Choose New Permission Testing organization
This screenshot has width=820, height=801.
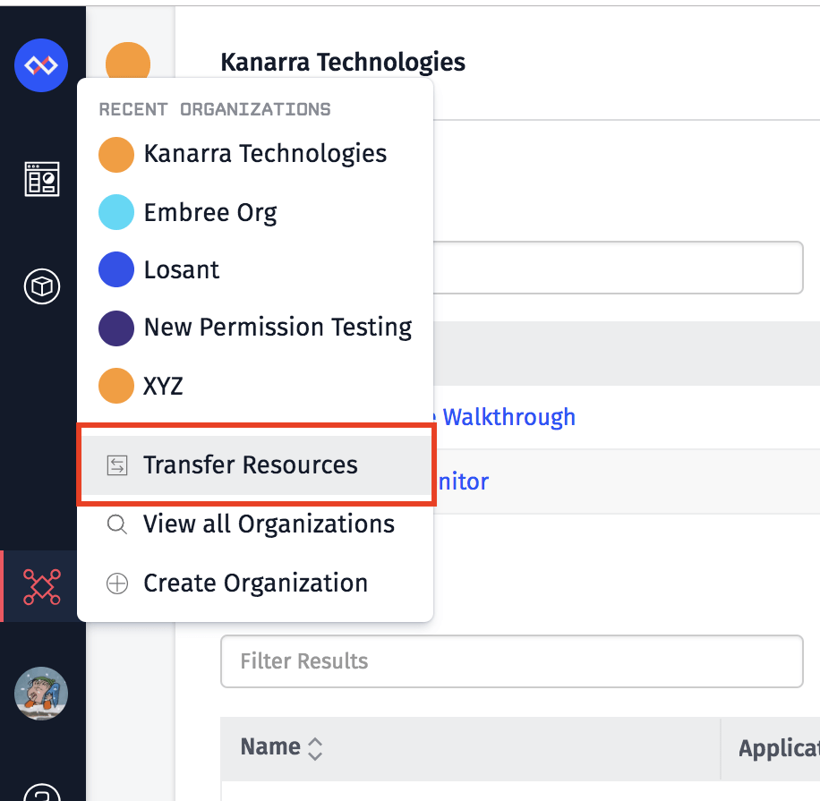pos(255,328)
